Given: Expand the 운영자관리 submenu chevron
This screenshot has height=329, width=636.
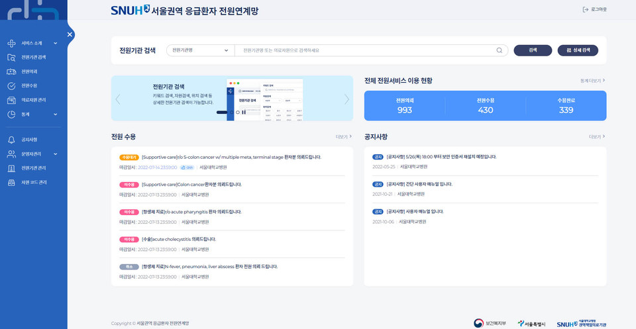Looking at the screenshot, I should (56, 154).
